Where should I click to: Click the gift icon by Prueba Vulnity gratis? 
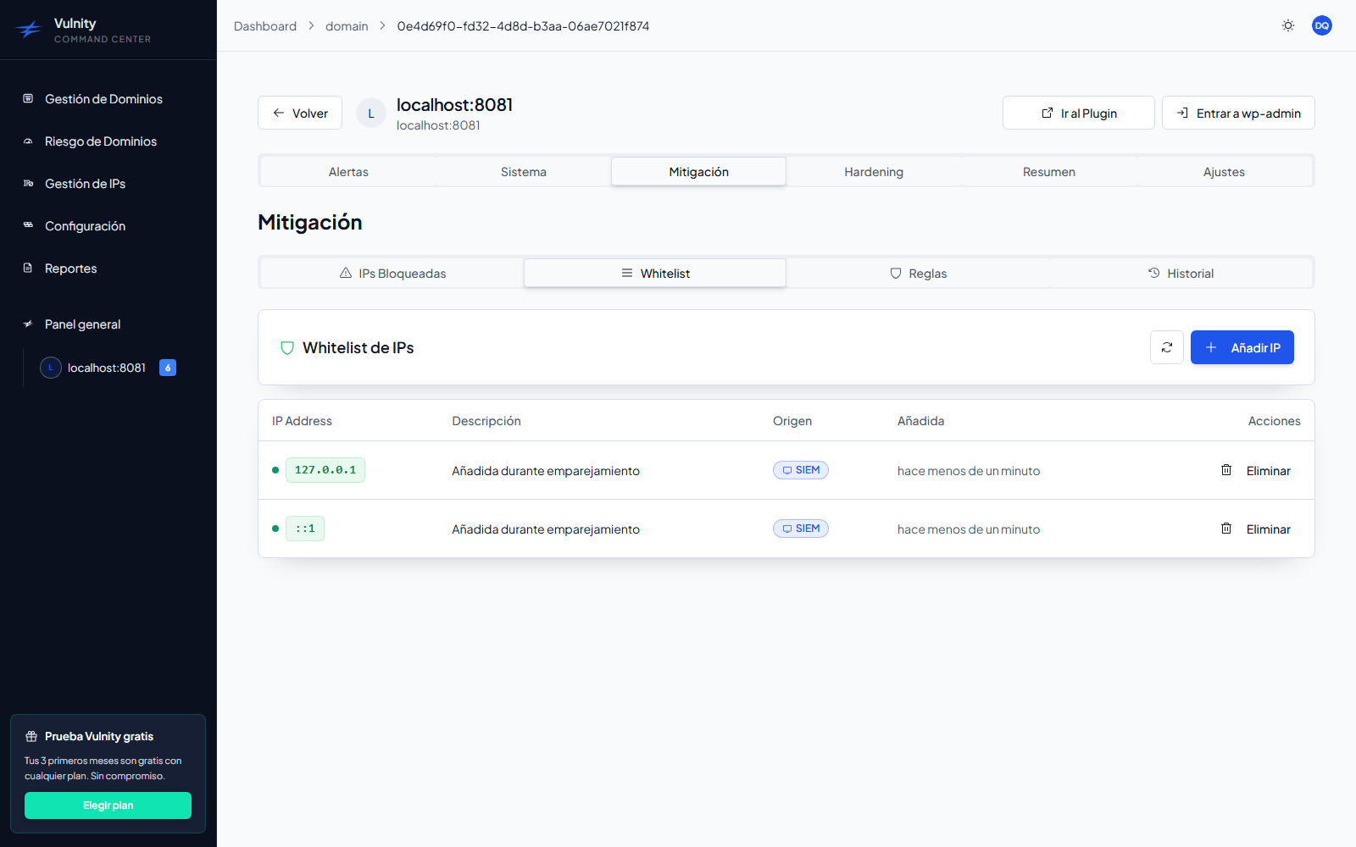[x=31, y=736]
